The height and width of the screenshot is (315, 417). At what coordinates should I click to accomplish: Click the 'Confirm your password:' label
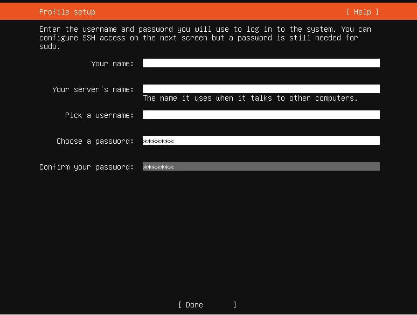86,167
